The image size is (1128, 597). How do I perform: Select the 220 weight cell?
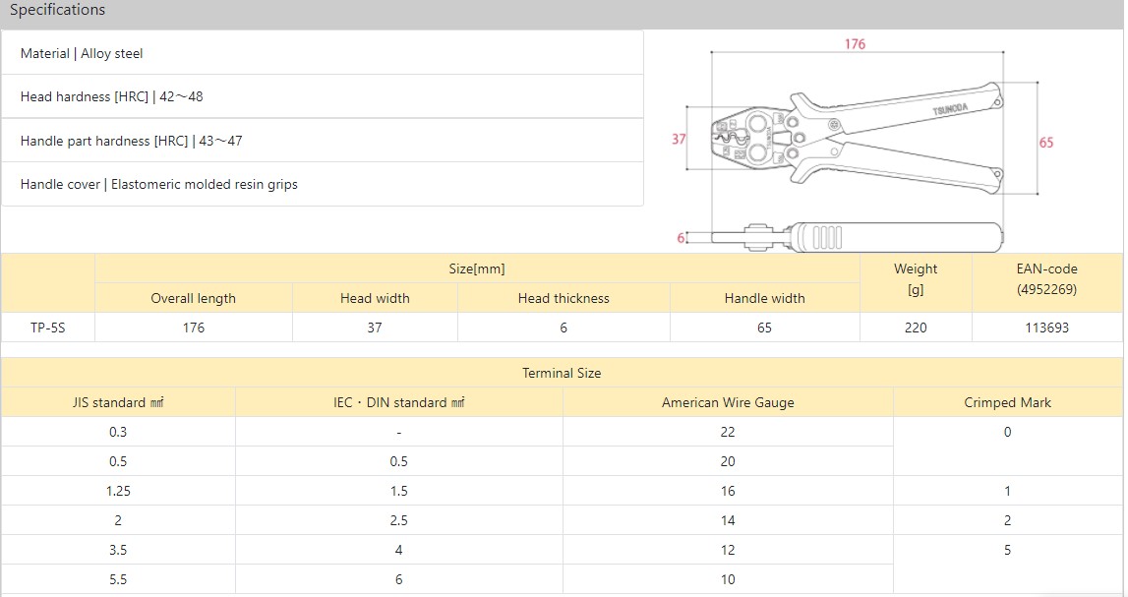[x=916, y=328]
